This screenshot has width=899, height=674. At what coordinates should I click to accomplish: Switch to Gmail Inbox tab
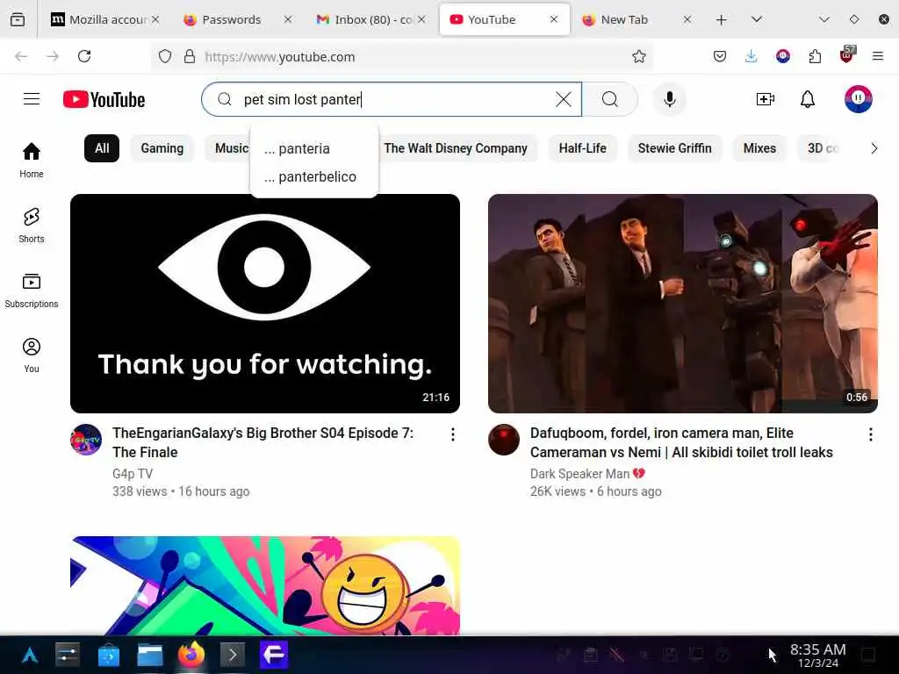click(x=372, y=20)
